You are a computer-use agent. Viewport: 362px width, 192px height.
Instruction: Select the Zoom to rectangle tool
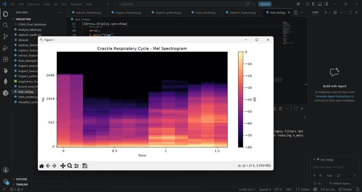click(x=70, y=166)
